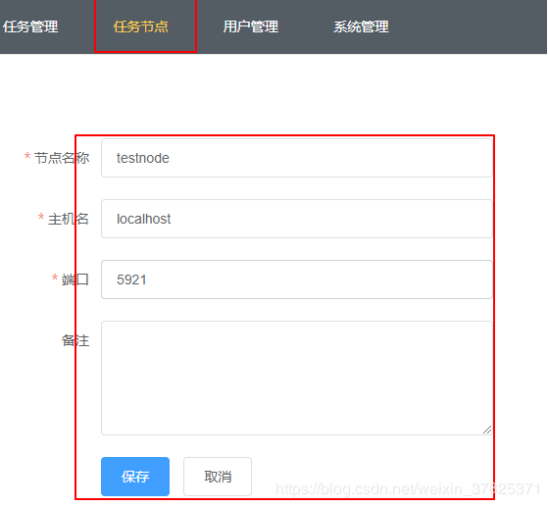The width and height of the screenshot is (548, 507).
Task: Click the textarea resize handle corner
Action: pyautogui.click(x=487, y=430)
